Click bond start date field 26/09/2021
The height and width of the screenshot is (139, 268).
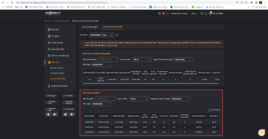(x=180, y=99)
